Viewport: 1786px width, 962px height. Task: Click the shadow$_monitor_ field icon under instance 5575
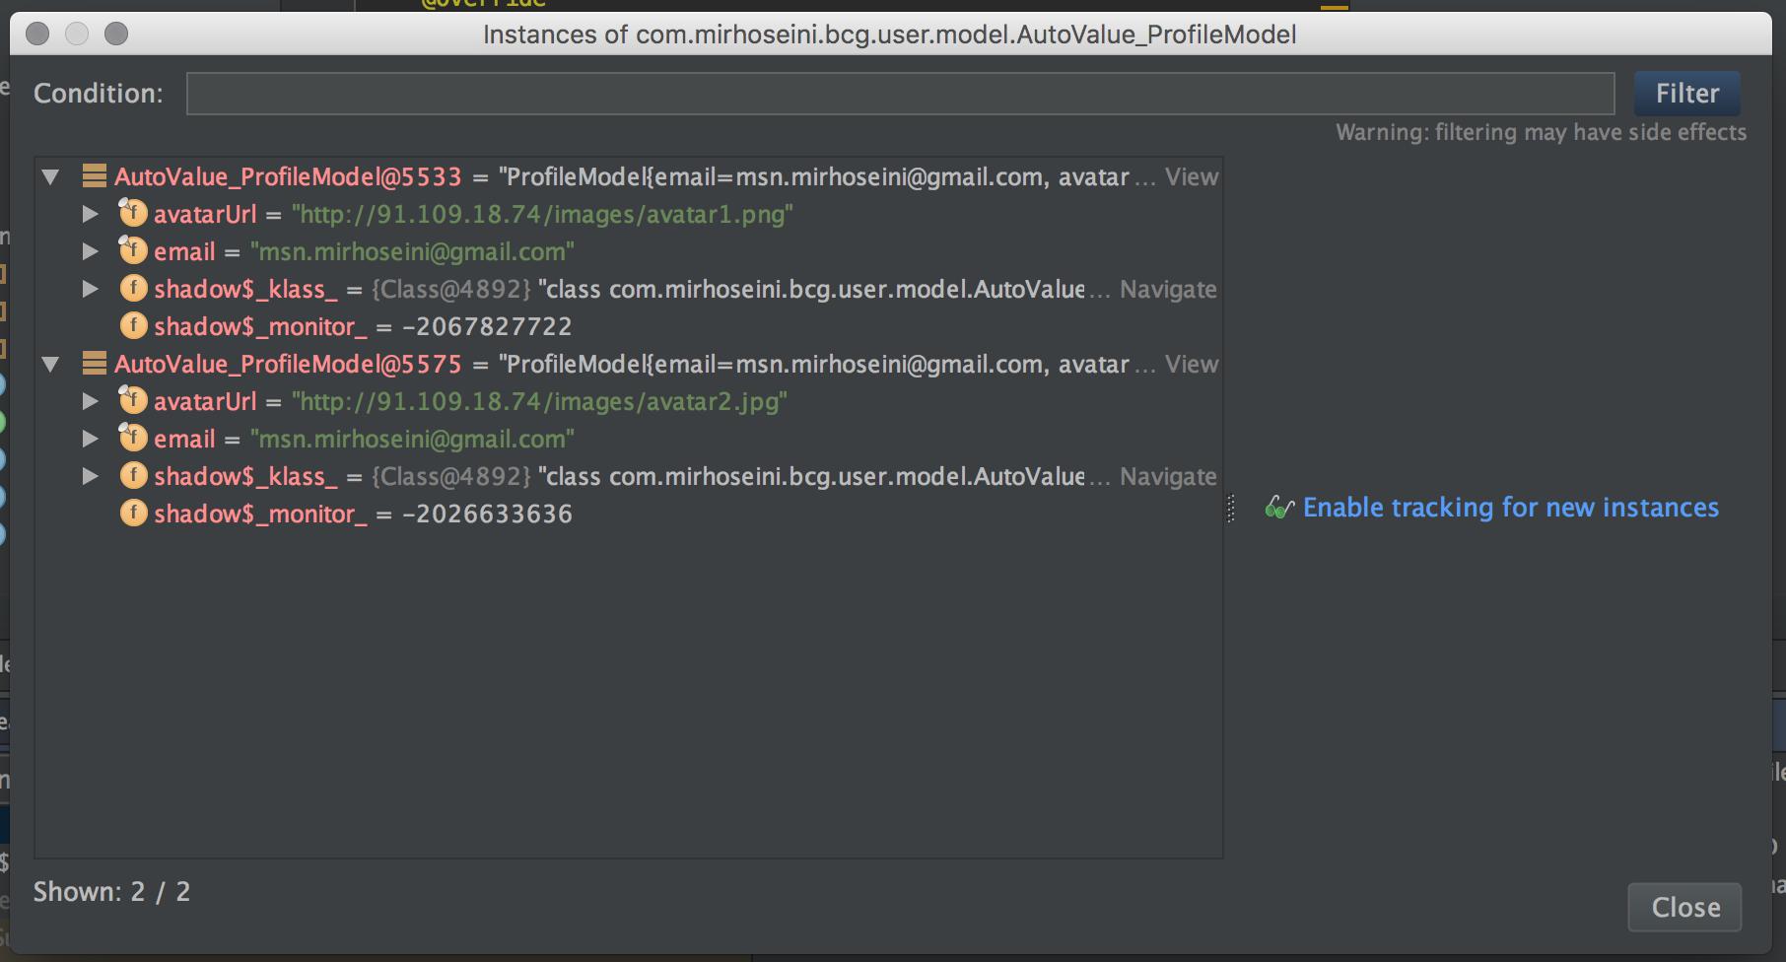click(x=133, y=513)
